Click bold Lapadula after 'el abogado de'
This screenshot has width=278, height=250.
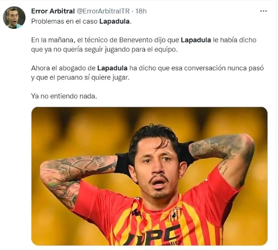coord(113,68)
